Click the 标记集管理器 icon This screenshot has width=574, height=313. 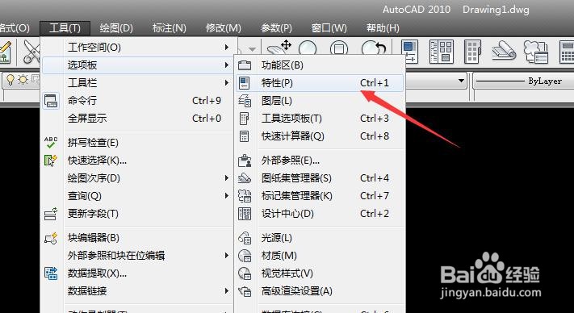coord(245,195)
